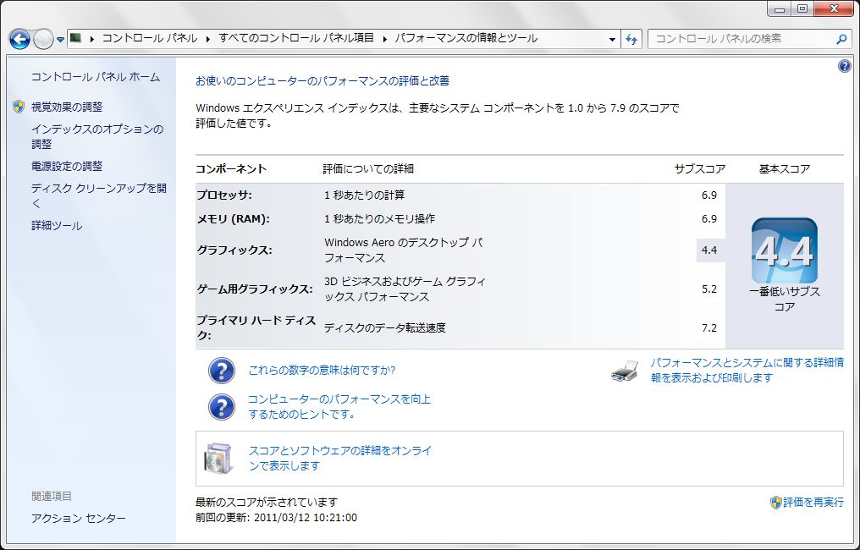
Task: Click 評価を再実行 to re-run assessment
Action: (813, 503)
